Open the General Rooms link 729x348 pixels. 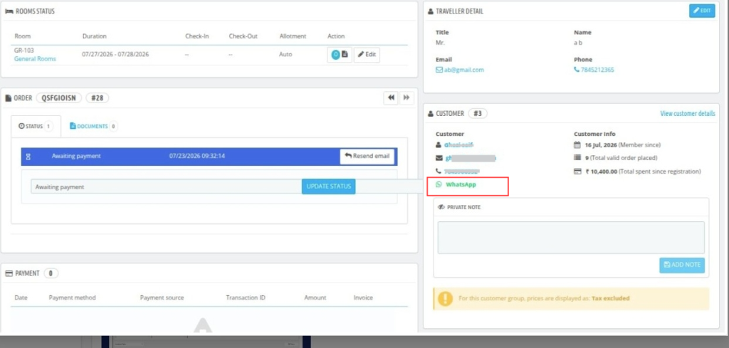click(x=35, y=59)
